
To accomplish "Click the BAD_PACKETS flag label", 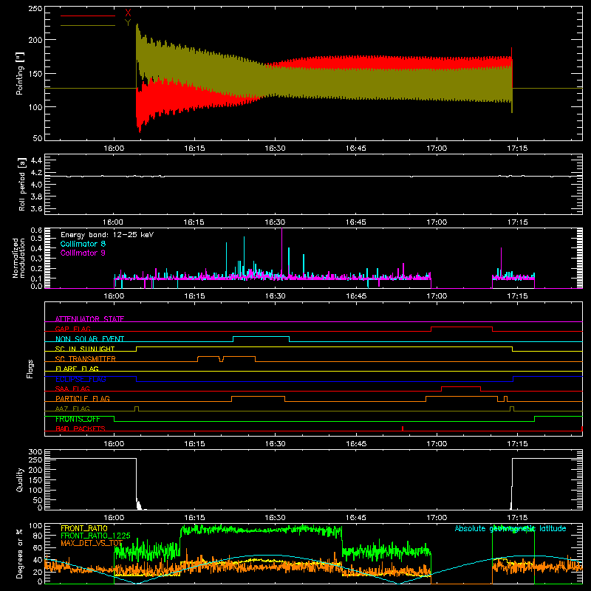I will [x=81, y=428].
